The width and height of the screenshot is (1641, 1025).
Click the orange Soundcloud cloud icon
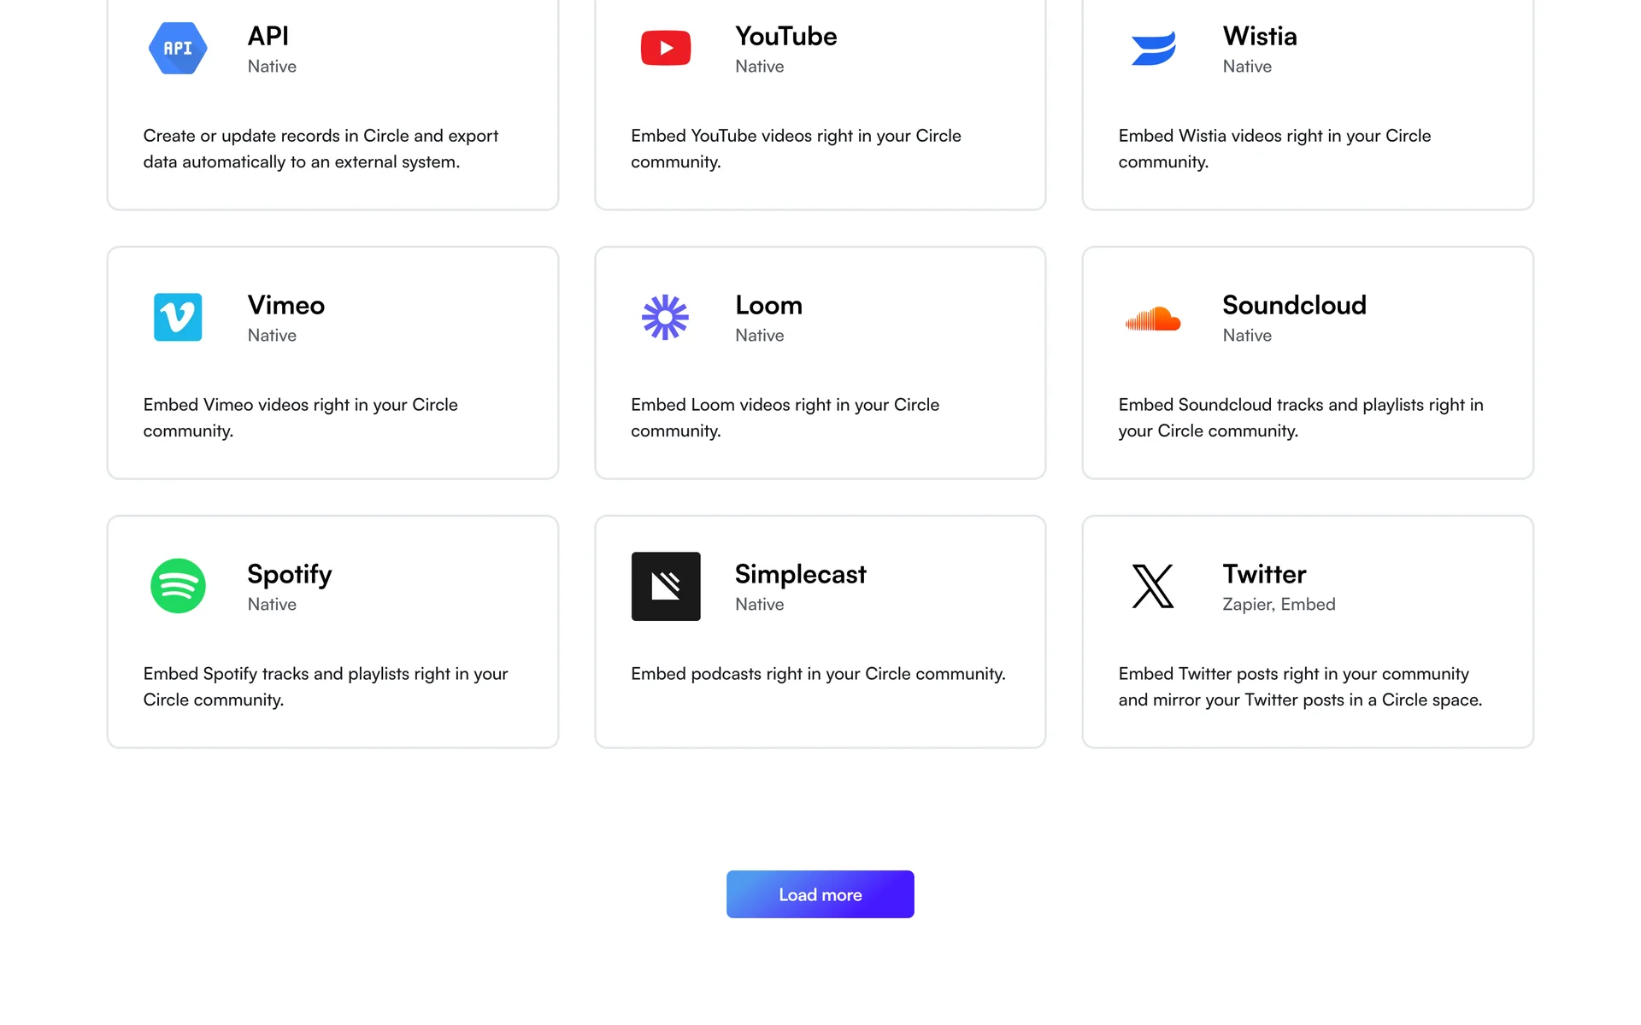(x=1153, y=319)
